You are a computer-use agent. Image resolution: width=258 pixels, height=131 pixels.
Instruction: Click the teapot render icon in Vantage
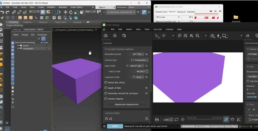point(232,119)
